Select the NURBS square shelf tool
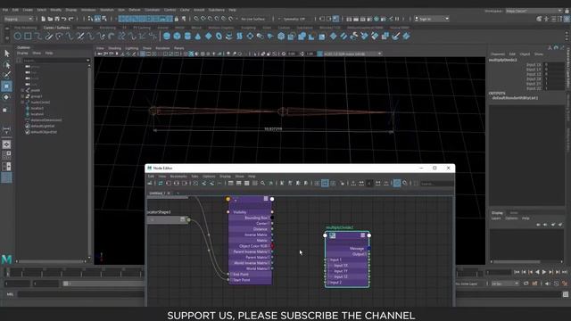Image resolution: width=571 pixels, height=321 pixels. pos(28,36)
